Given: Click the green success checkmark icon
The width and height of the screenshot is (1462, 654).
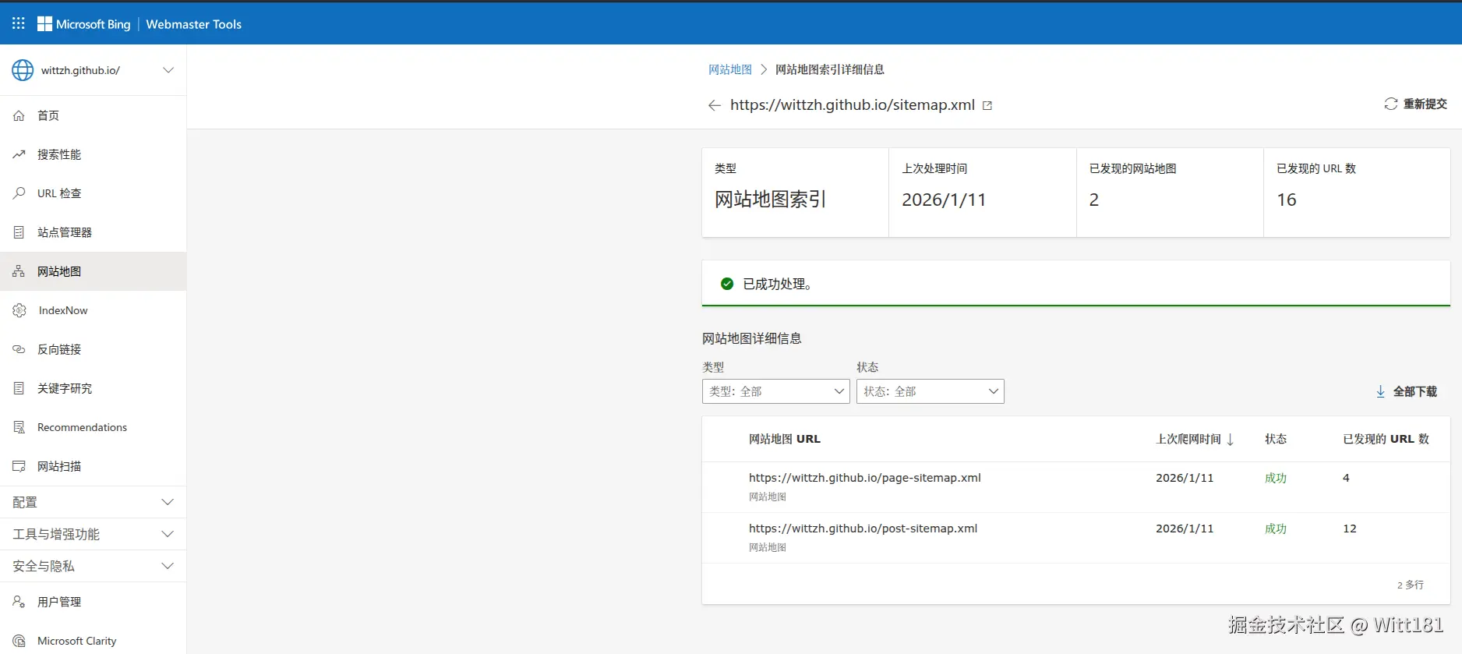Looking at the screenshot, I should (727, 284).
